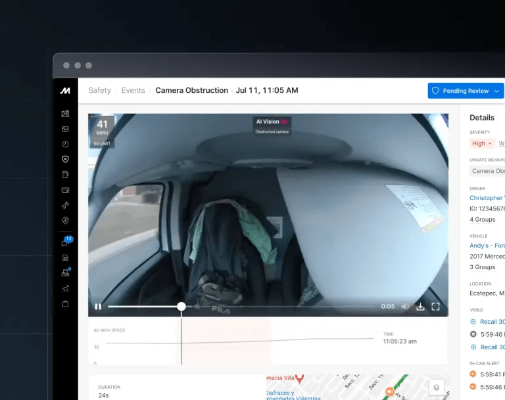
Task: Click the video progress slider handle
Action: coord(181,307)
